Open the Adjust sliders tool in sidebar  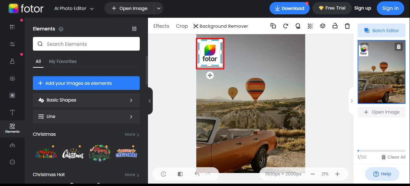[x=12, y=44]
